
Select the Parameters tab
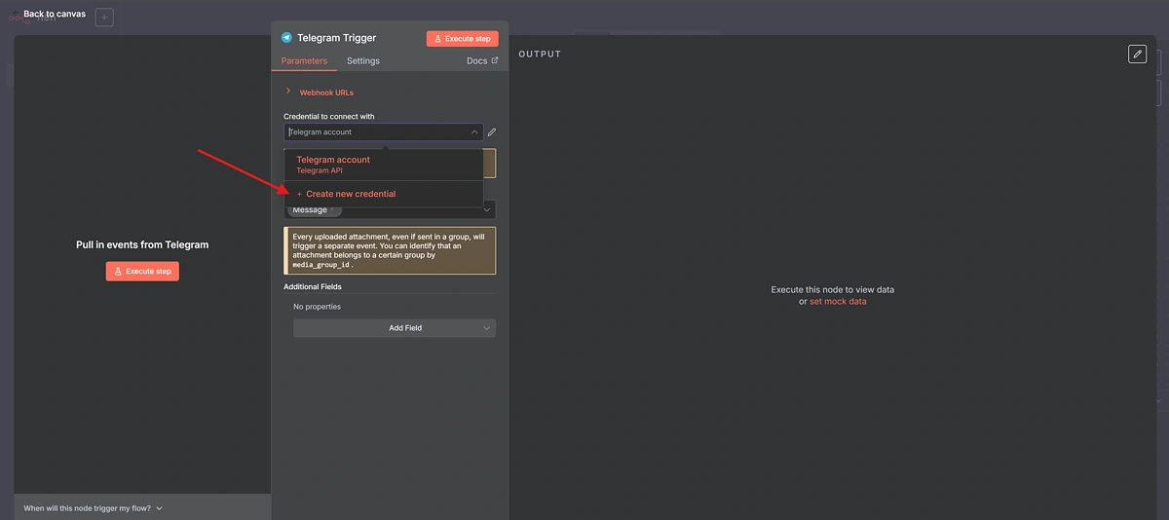(304, 61)
